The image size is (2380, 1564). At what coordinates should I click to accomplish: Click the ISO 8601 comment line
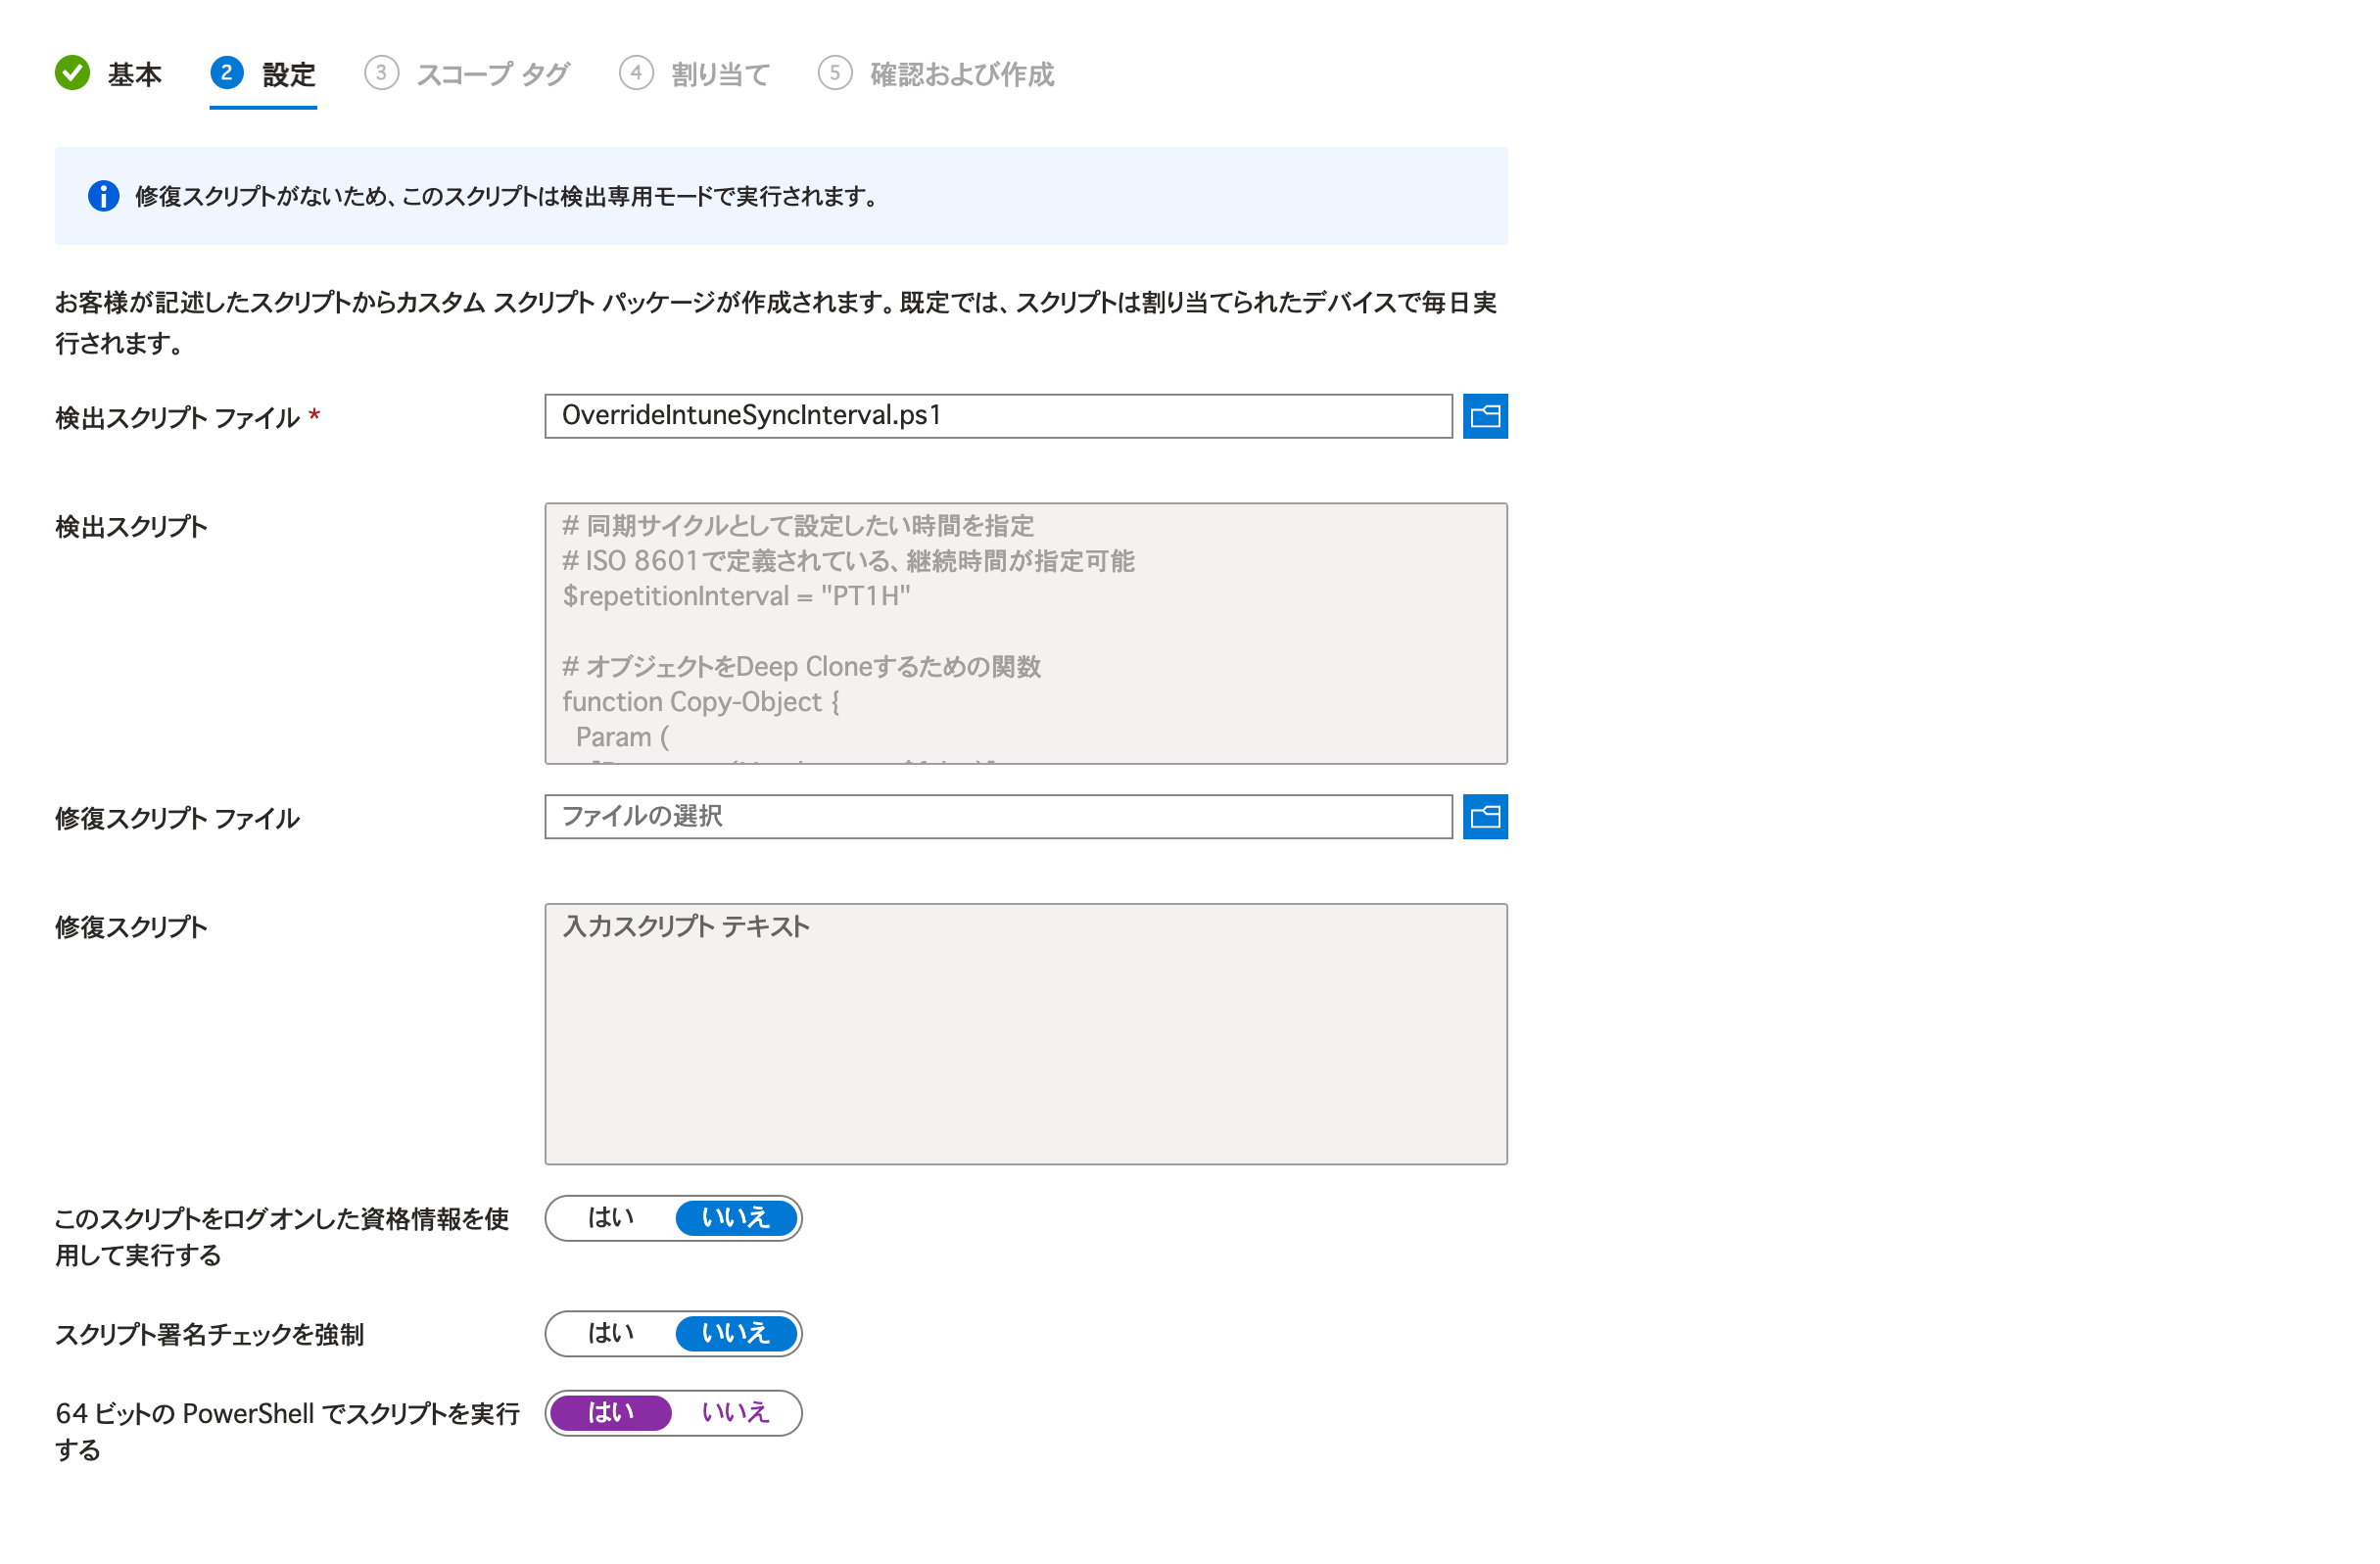point(848,561)
